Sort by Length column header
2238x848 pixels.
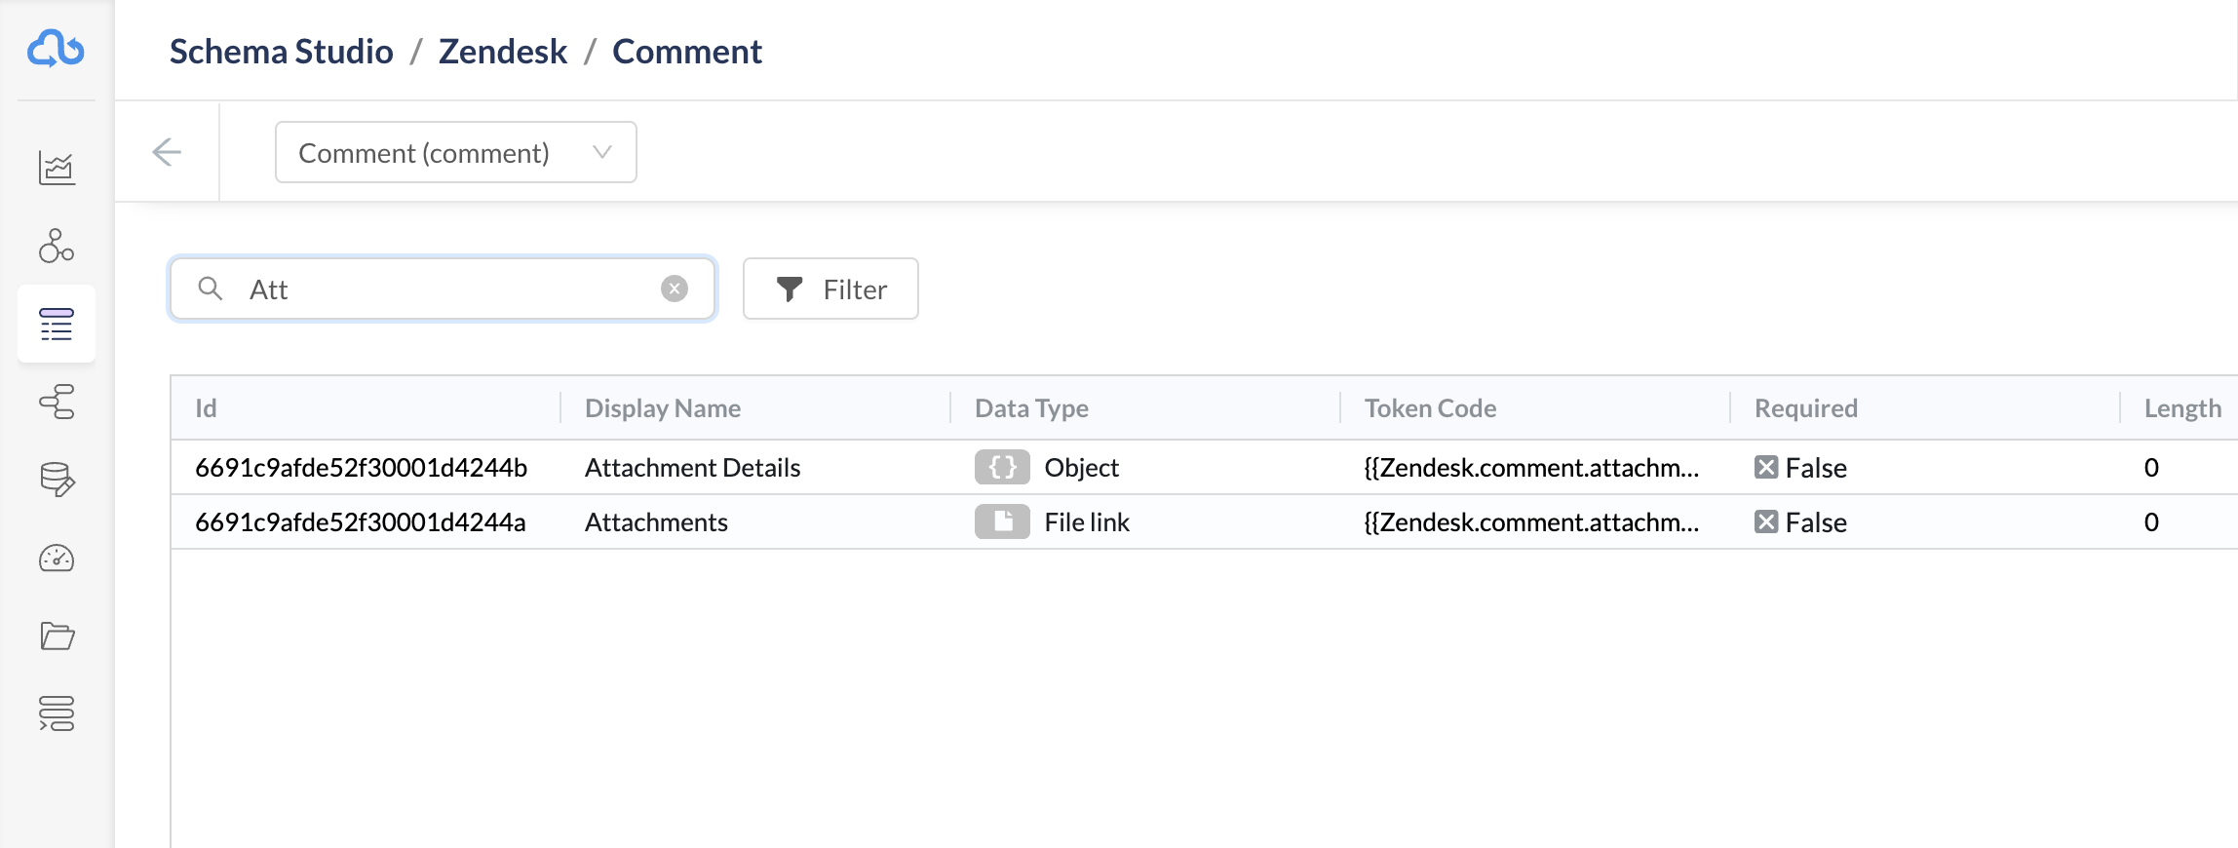click(2182, 407)
